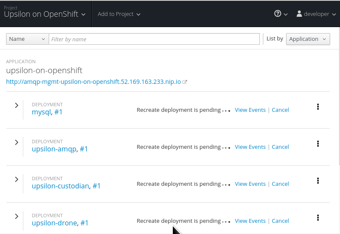Open the amqp-mgmt-upsilon-on-openshift route URL

tap(94, 82)
